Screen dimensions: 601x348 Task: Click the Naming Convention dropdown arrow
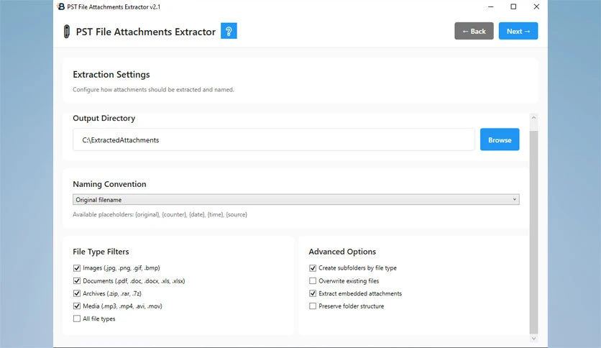(515, 200)
